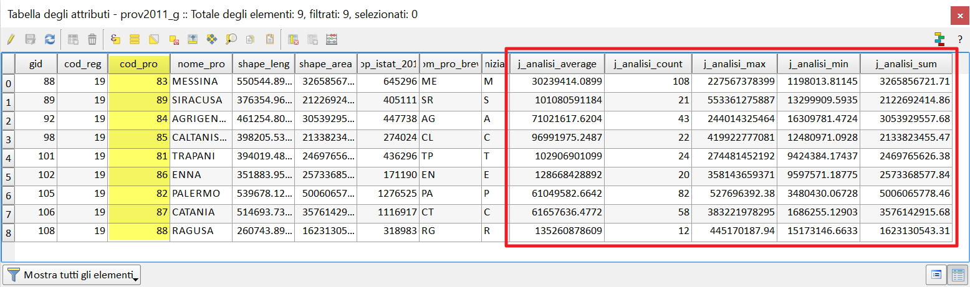
Task: Switch to form view
Action: (x=936, y=274)
